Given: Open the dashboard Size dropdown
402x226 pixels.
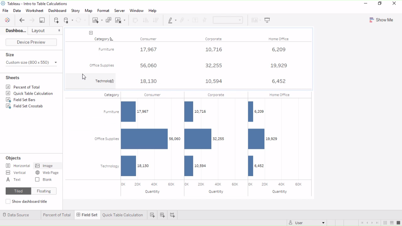Looking at the screenshot, I should coord(31,62).
